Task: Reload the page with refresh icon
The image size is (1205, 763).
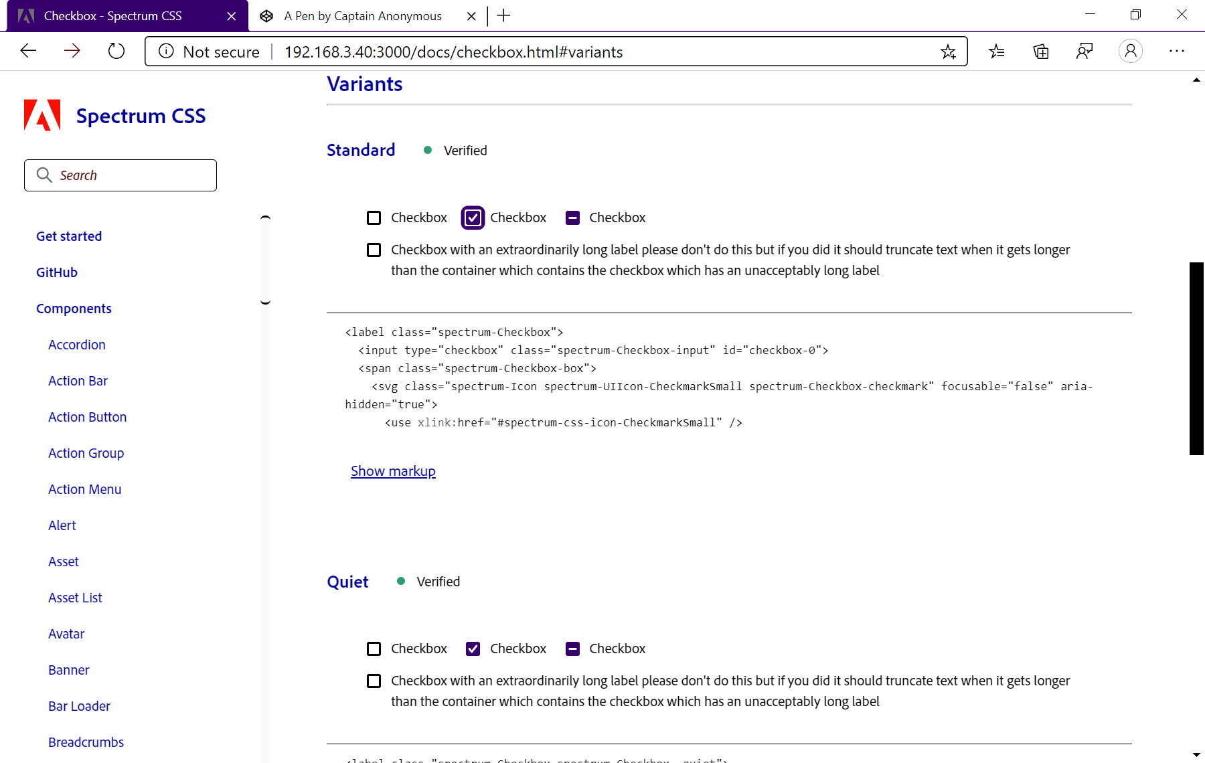Action: click(116, 51)
